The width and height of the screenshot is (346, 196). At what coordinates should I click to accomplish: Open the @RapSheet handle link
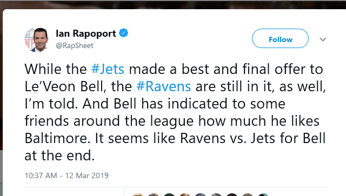click(75, 46)
